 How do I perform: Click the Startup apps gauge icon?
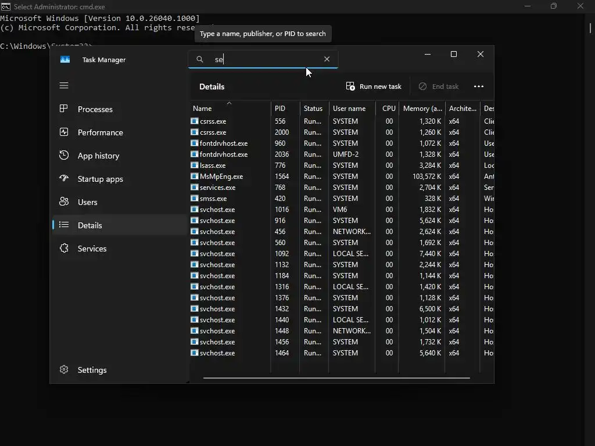(64, 178)
